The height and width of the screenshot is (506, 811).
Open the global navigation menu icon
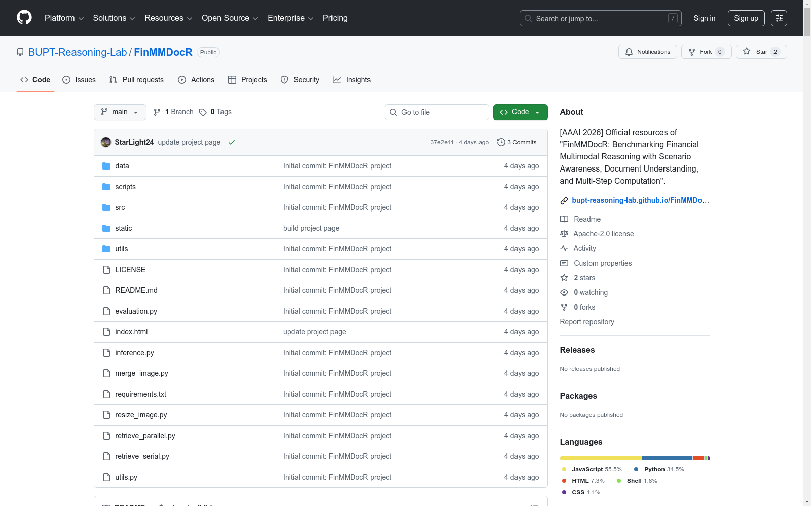click(x=779, y=18)
